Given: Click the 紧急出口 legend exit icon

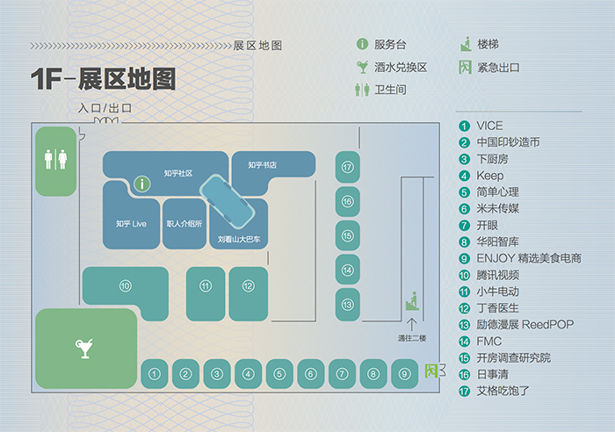Looking at the screenshot, I should pos(465,68).
